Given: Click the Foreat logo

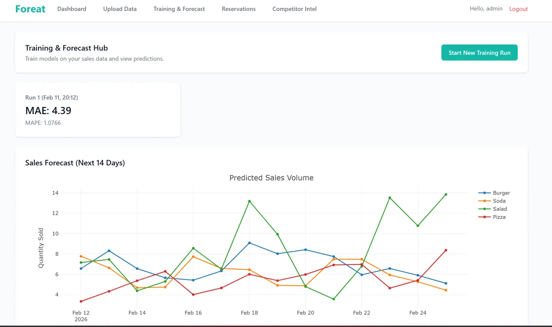Looking at the screenshot, I should (30, 9).
